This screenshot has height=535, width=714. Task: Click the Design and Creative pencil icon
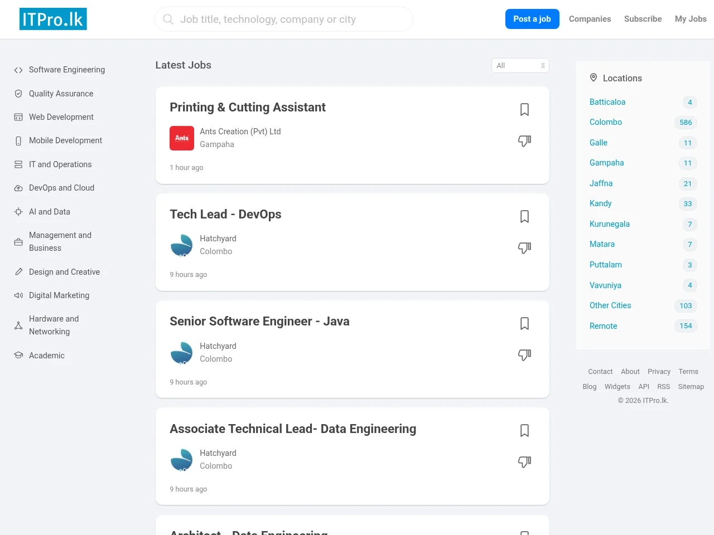coord(18,272)
